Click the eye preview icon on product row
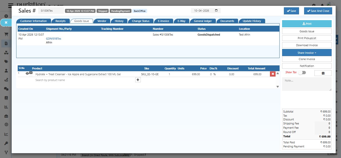 [27, 73]
